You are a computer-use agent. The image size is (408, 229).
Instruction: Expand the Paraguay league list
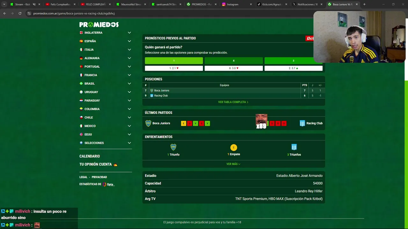pos(129,101)
